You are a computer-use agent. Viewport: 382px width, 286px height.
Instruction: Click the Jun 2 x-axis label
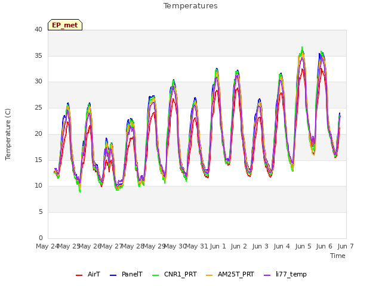(x=239, y=246)
